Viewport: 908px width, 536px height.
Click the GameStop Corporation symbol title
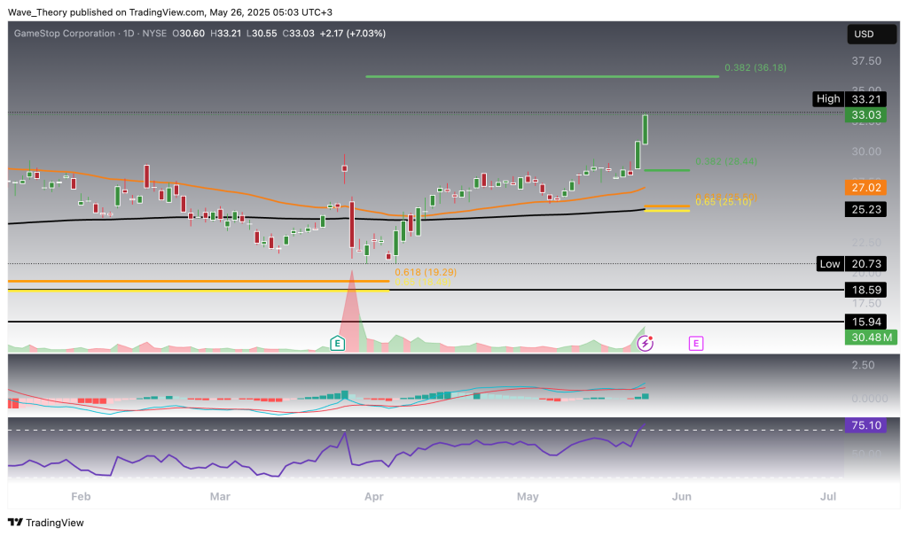coord(65,33)
